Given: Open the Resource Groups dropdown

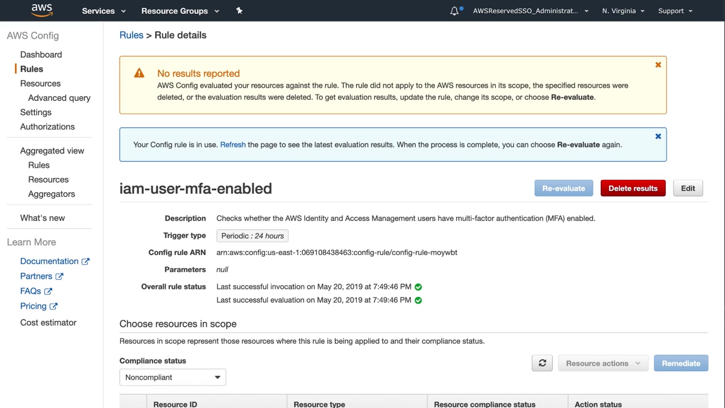Looking at the screenshot, I should coord(180,11).
